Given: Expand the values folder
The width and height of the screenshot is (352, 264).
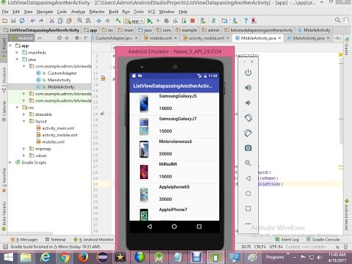Looking at the screenshot, I should tap(23, 155).
